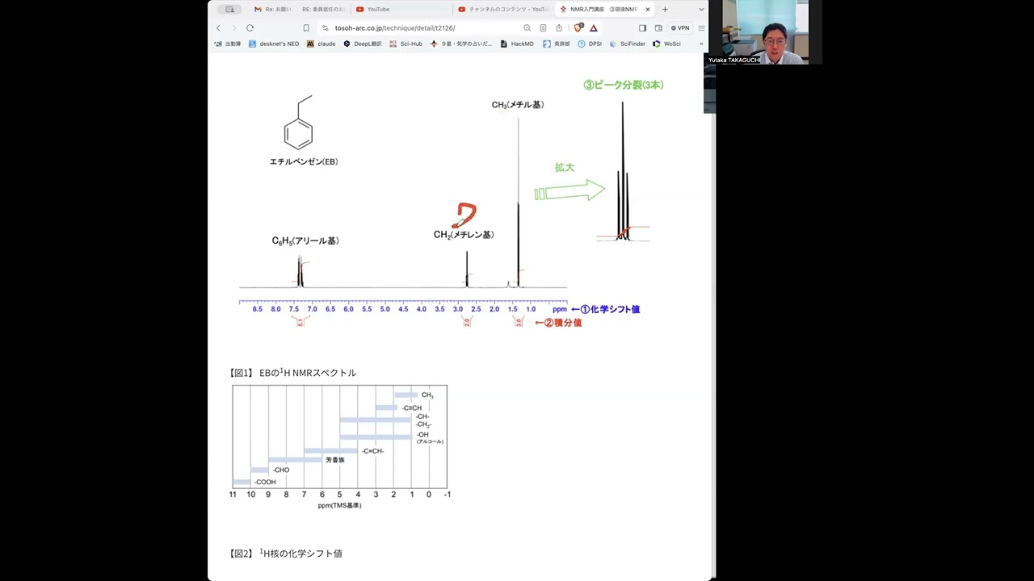Open the DeepL翻訳 bookmark

click(x=363, y=44)
